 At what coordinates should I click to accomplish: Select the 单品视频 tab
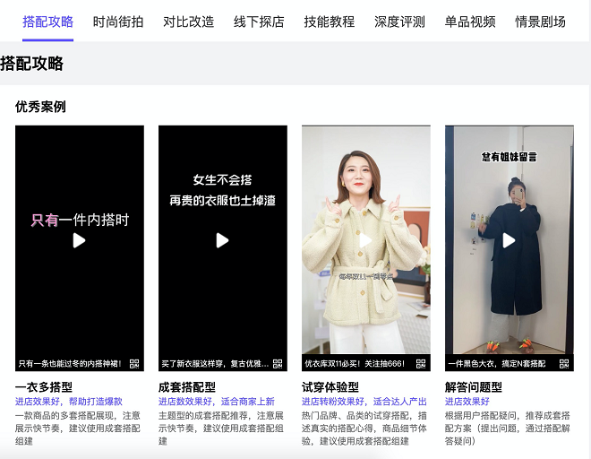470,22
